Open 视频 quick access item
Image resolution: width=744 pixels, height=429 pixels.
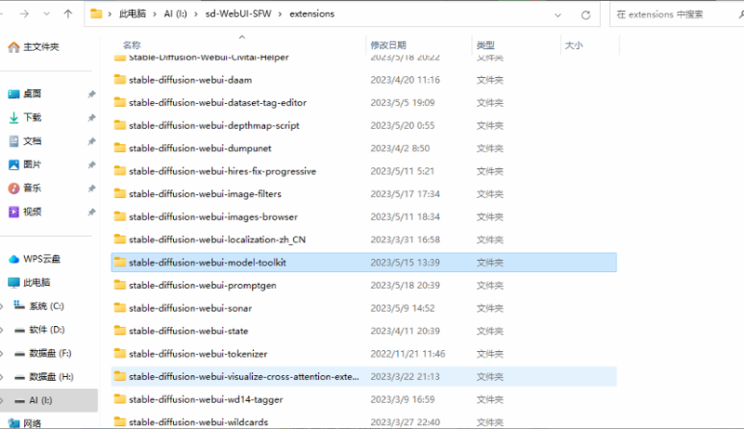[x=25, y=212]
